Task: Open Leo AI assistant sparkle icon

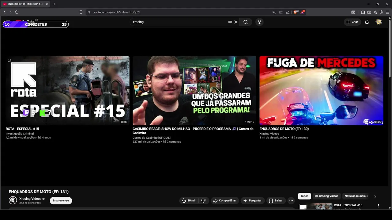Action: (x=375, y=12)
